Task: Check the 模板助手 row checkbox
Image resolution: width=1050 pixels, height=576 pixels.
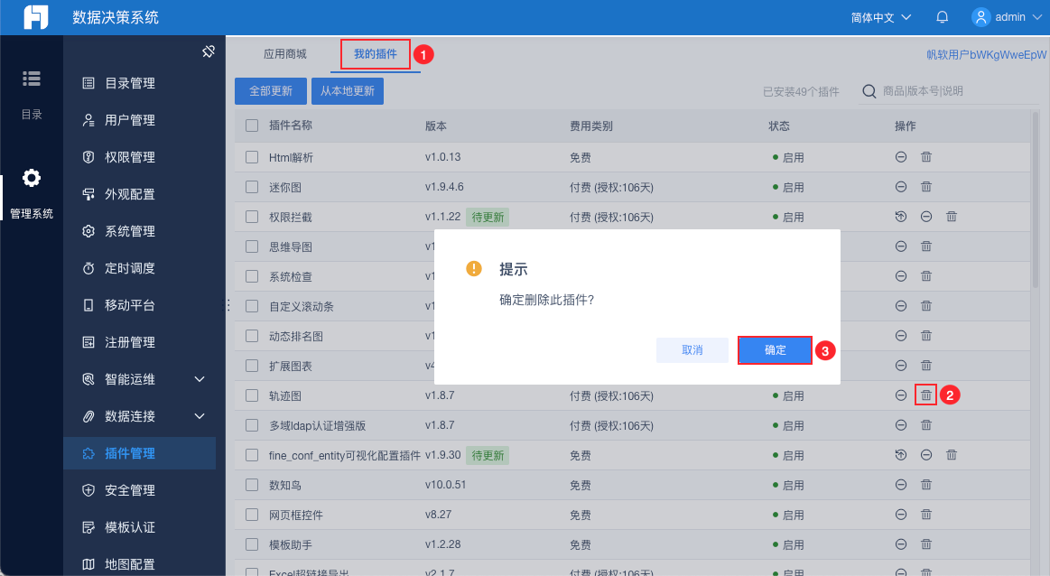Action: [x=252, y=543]
